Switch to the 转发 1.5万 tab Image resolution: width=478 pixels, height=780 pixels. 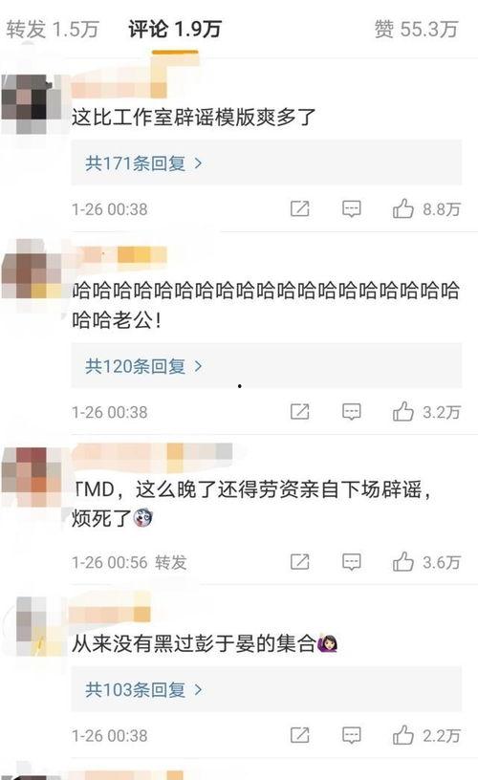53,29
